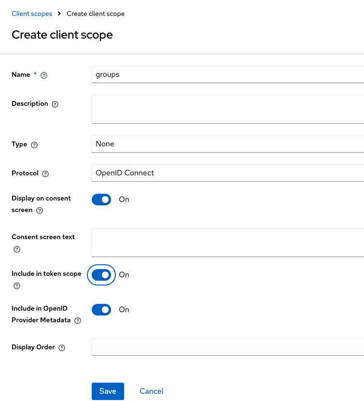364x401 pixels.
Task: Disable the Display on consent screen toggle
Action: tap(101, 200)
